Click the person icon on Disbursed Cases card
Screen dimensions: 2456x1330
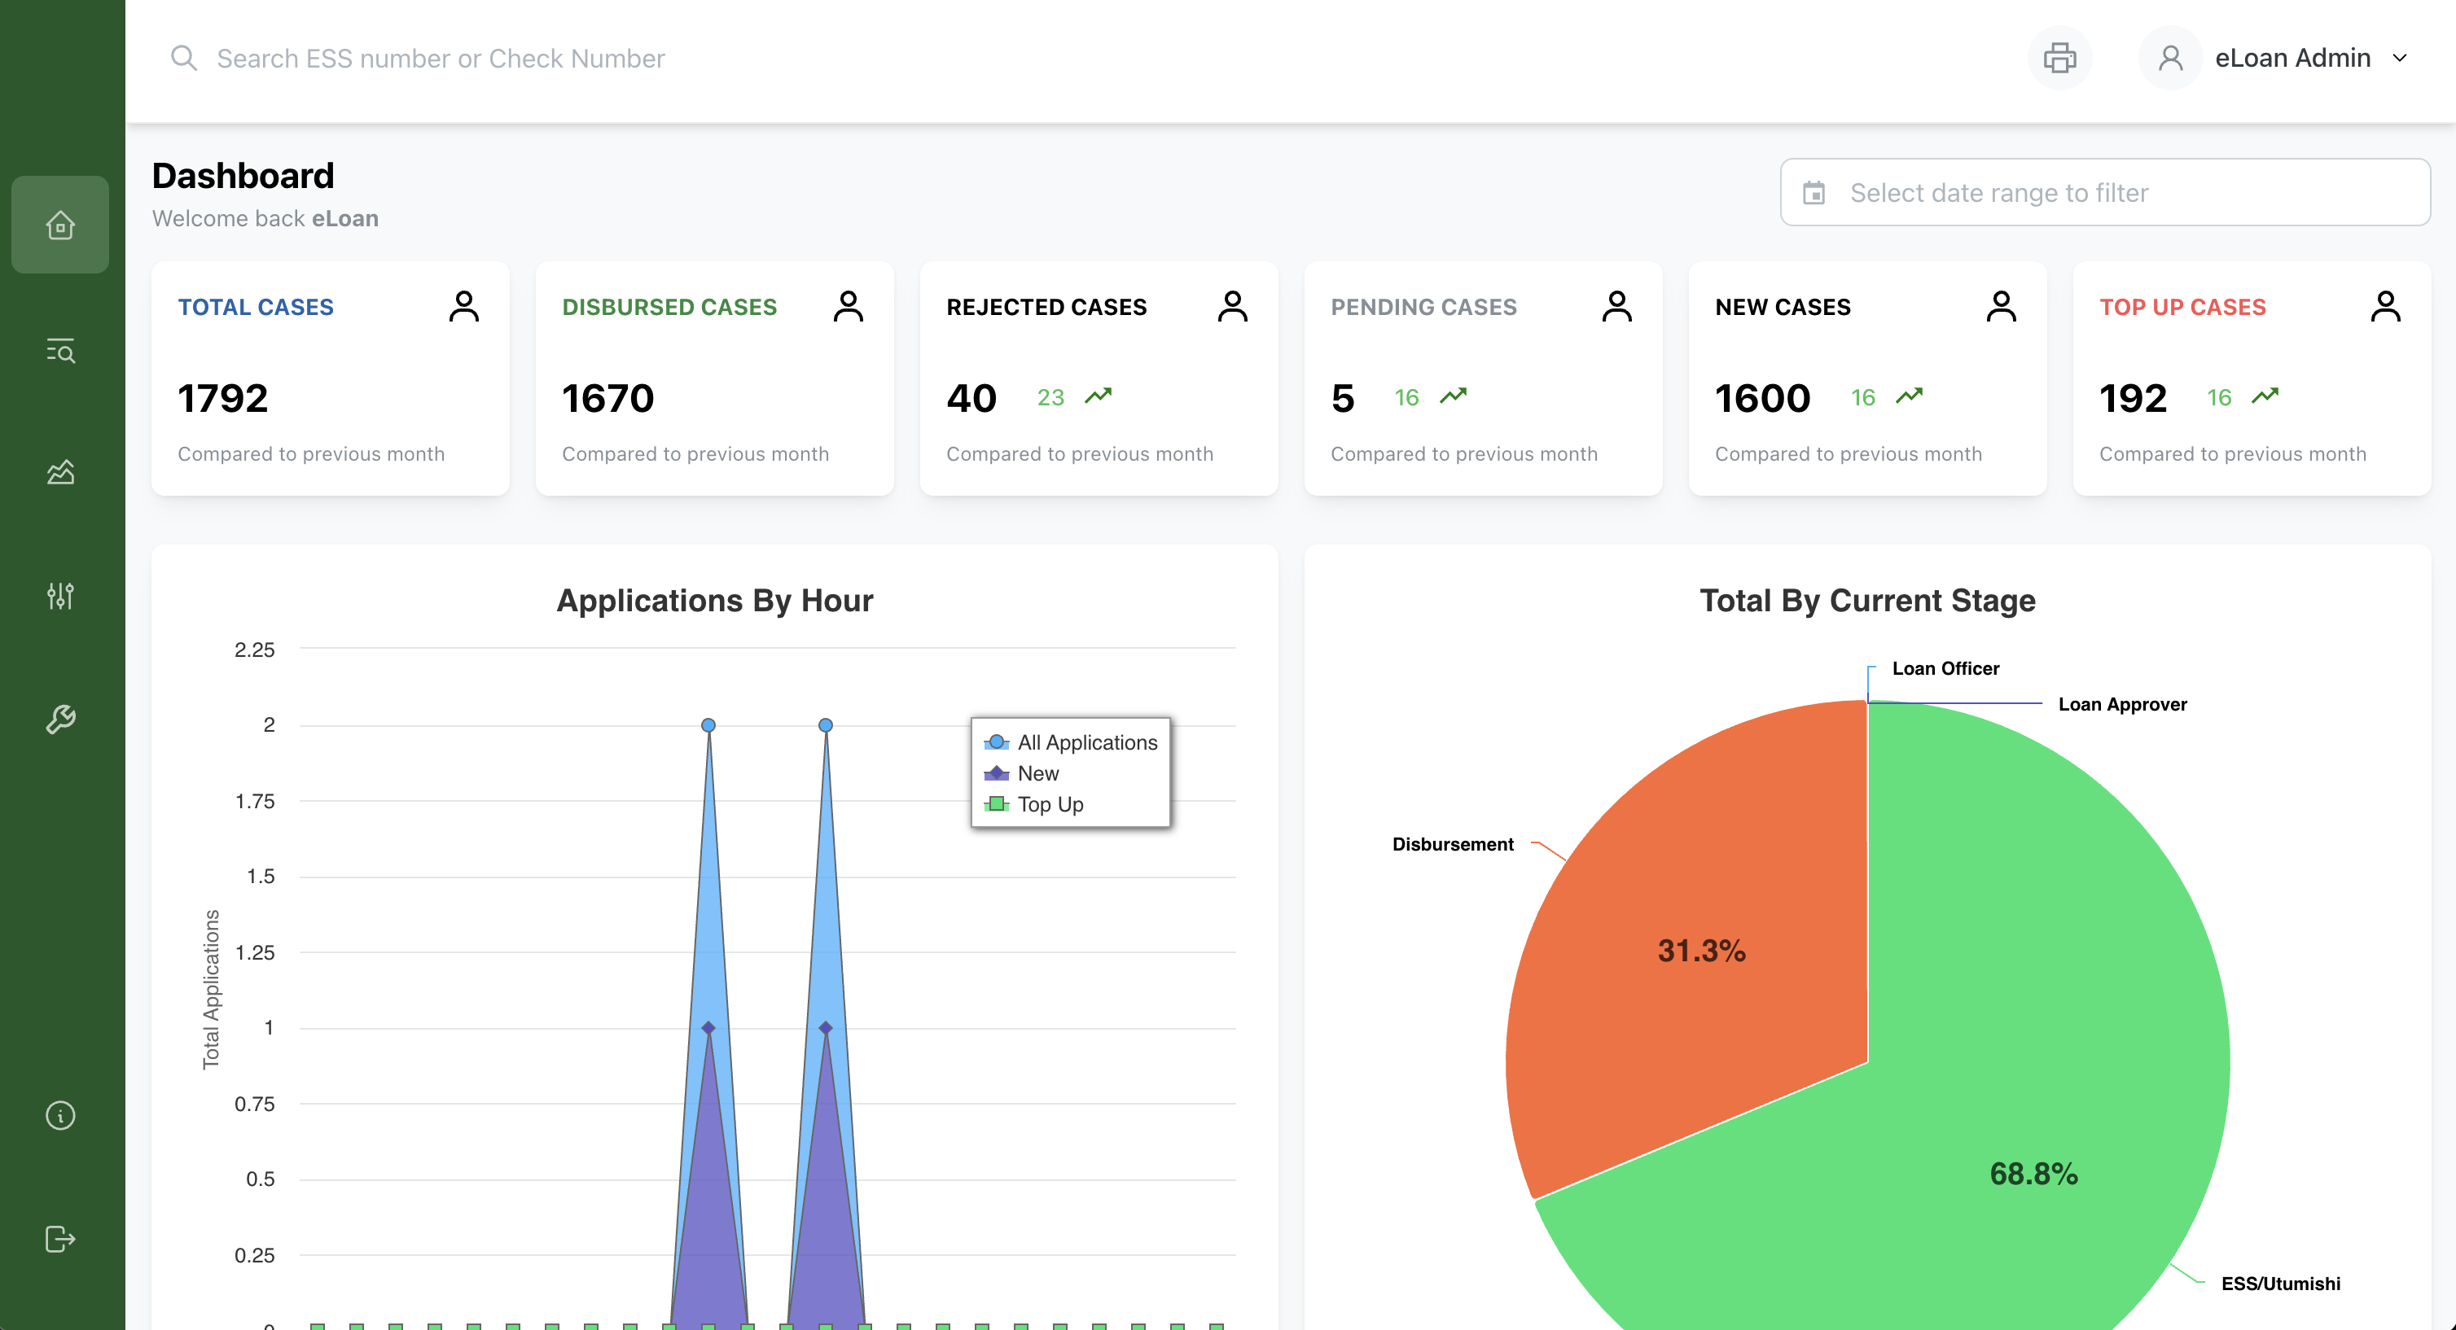coord(849,307)
